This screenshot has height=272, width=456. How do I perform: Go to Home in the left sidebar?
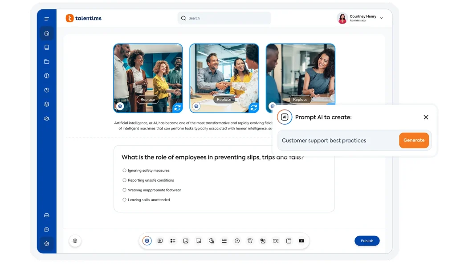[x=47, y=33]
